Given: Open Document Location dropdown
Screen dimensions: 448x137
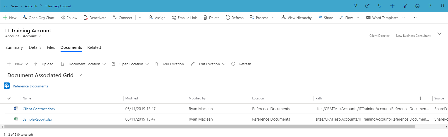Looking at the screenshot, I should [83, 64].
